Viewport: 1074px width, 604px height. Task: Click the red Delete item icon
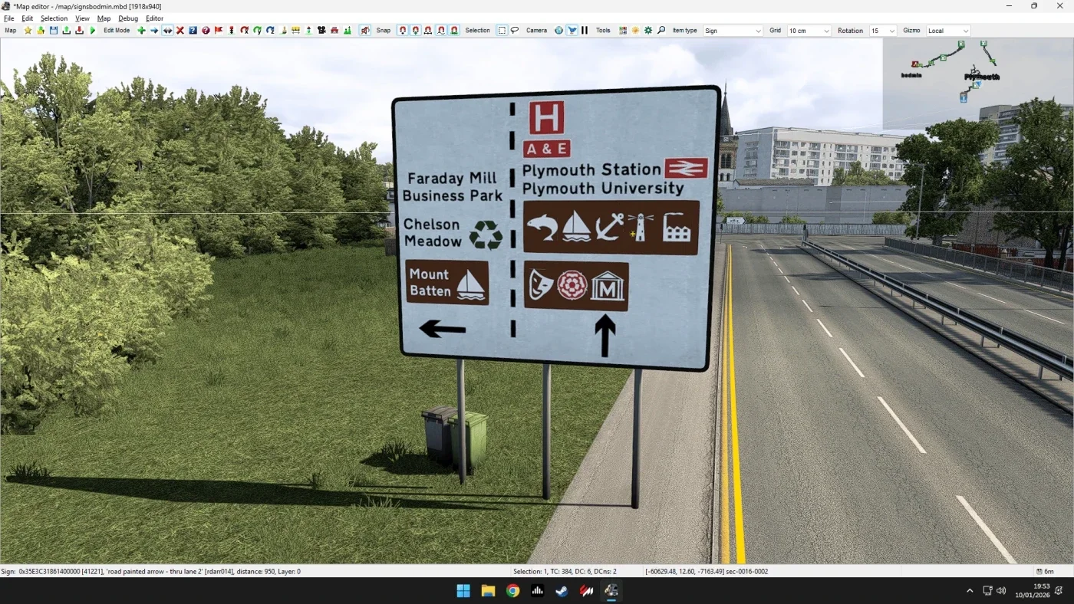click(x=179, y=30)
